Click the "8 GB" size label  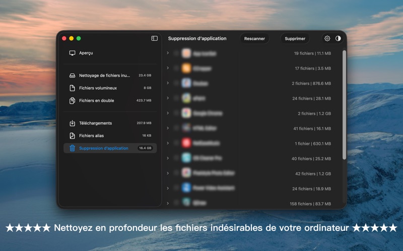[x=148, y=88]
